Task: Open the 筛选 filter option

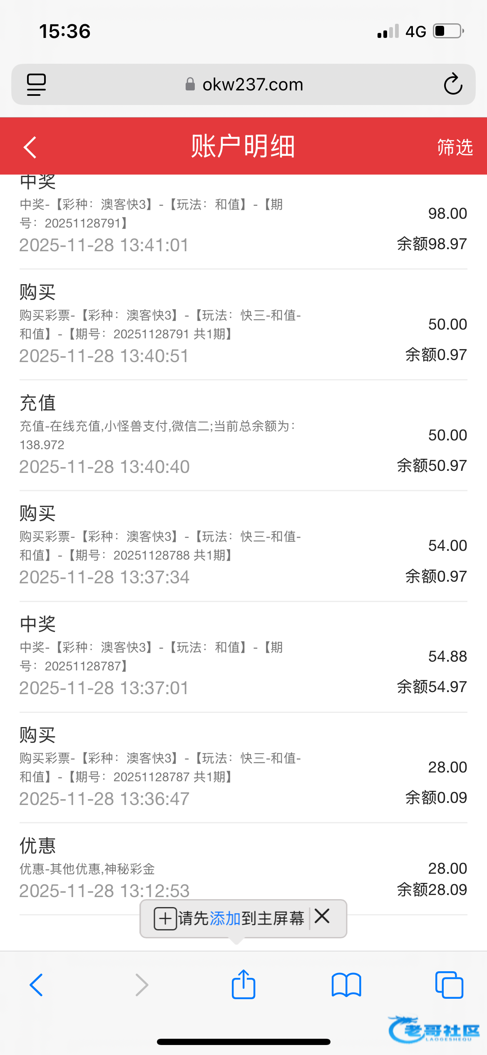Action: tap(455, 147)
